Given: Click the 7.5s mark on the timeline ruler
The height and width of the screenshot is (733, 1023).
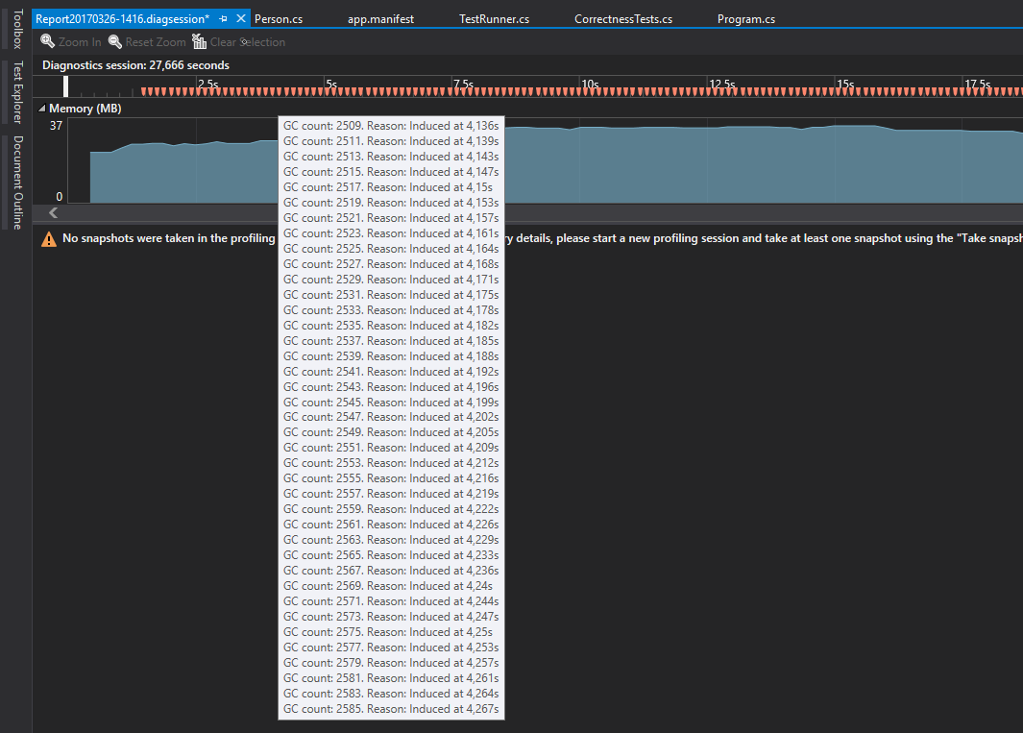Looking at the screenshot, I should [x=463, y=84].
